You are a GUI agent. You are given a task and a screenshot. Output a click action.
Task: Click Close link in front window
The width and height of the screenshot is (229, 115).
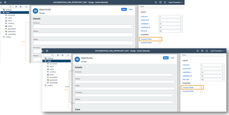pos(172,58)
